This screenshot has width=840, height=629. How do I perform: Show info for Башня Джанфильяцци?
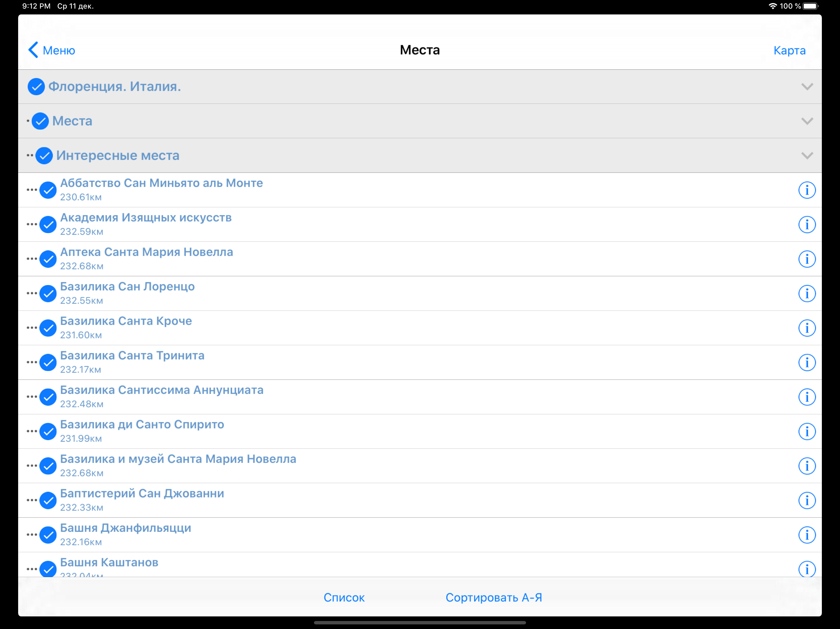point(806,535)
